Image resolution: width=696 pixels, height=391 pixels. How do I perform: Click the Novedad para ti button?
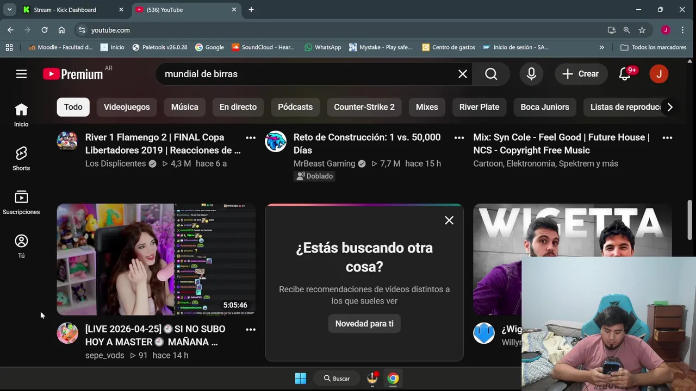tap(364, 324)
